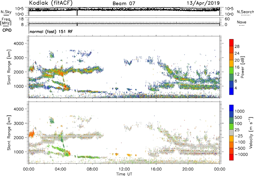Click the '28' value on the power colorbar
Image resolution: width=254 pixels, height=176 pixels.
coord(237,46)
